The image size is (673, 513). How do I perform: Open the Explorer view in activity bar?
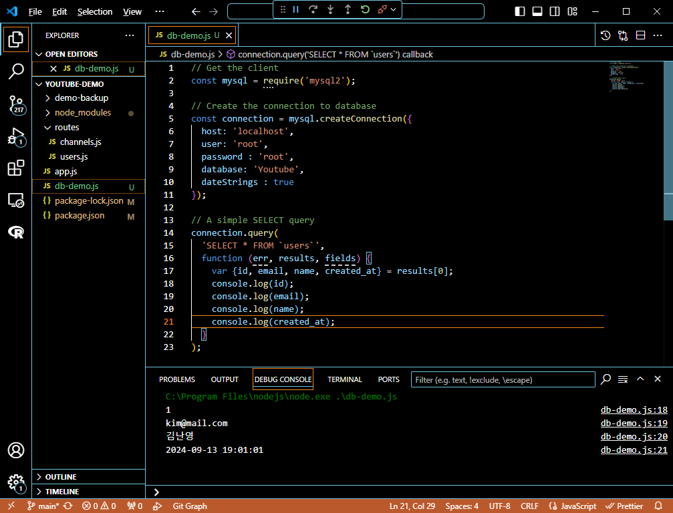coord(16,39)
